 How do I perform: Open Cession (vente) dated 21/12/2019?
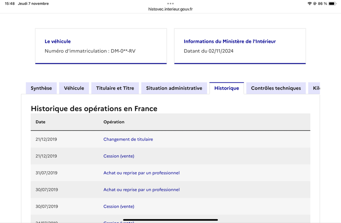(119, 156)
